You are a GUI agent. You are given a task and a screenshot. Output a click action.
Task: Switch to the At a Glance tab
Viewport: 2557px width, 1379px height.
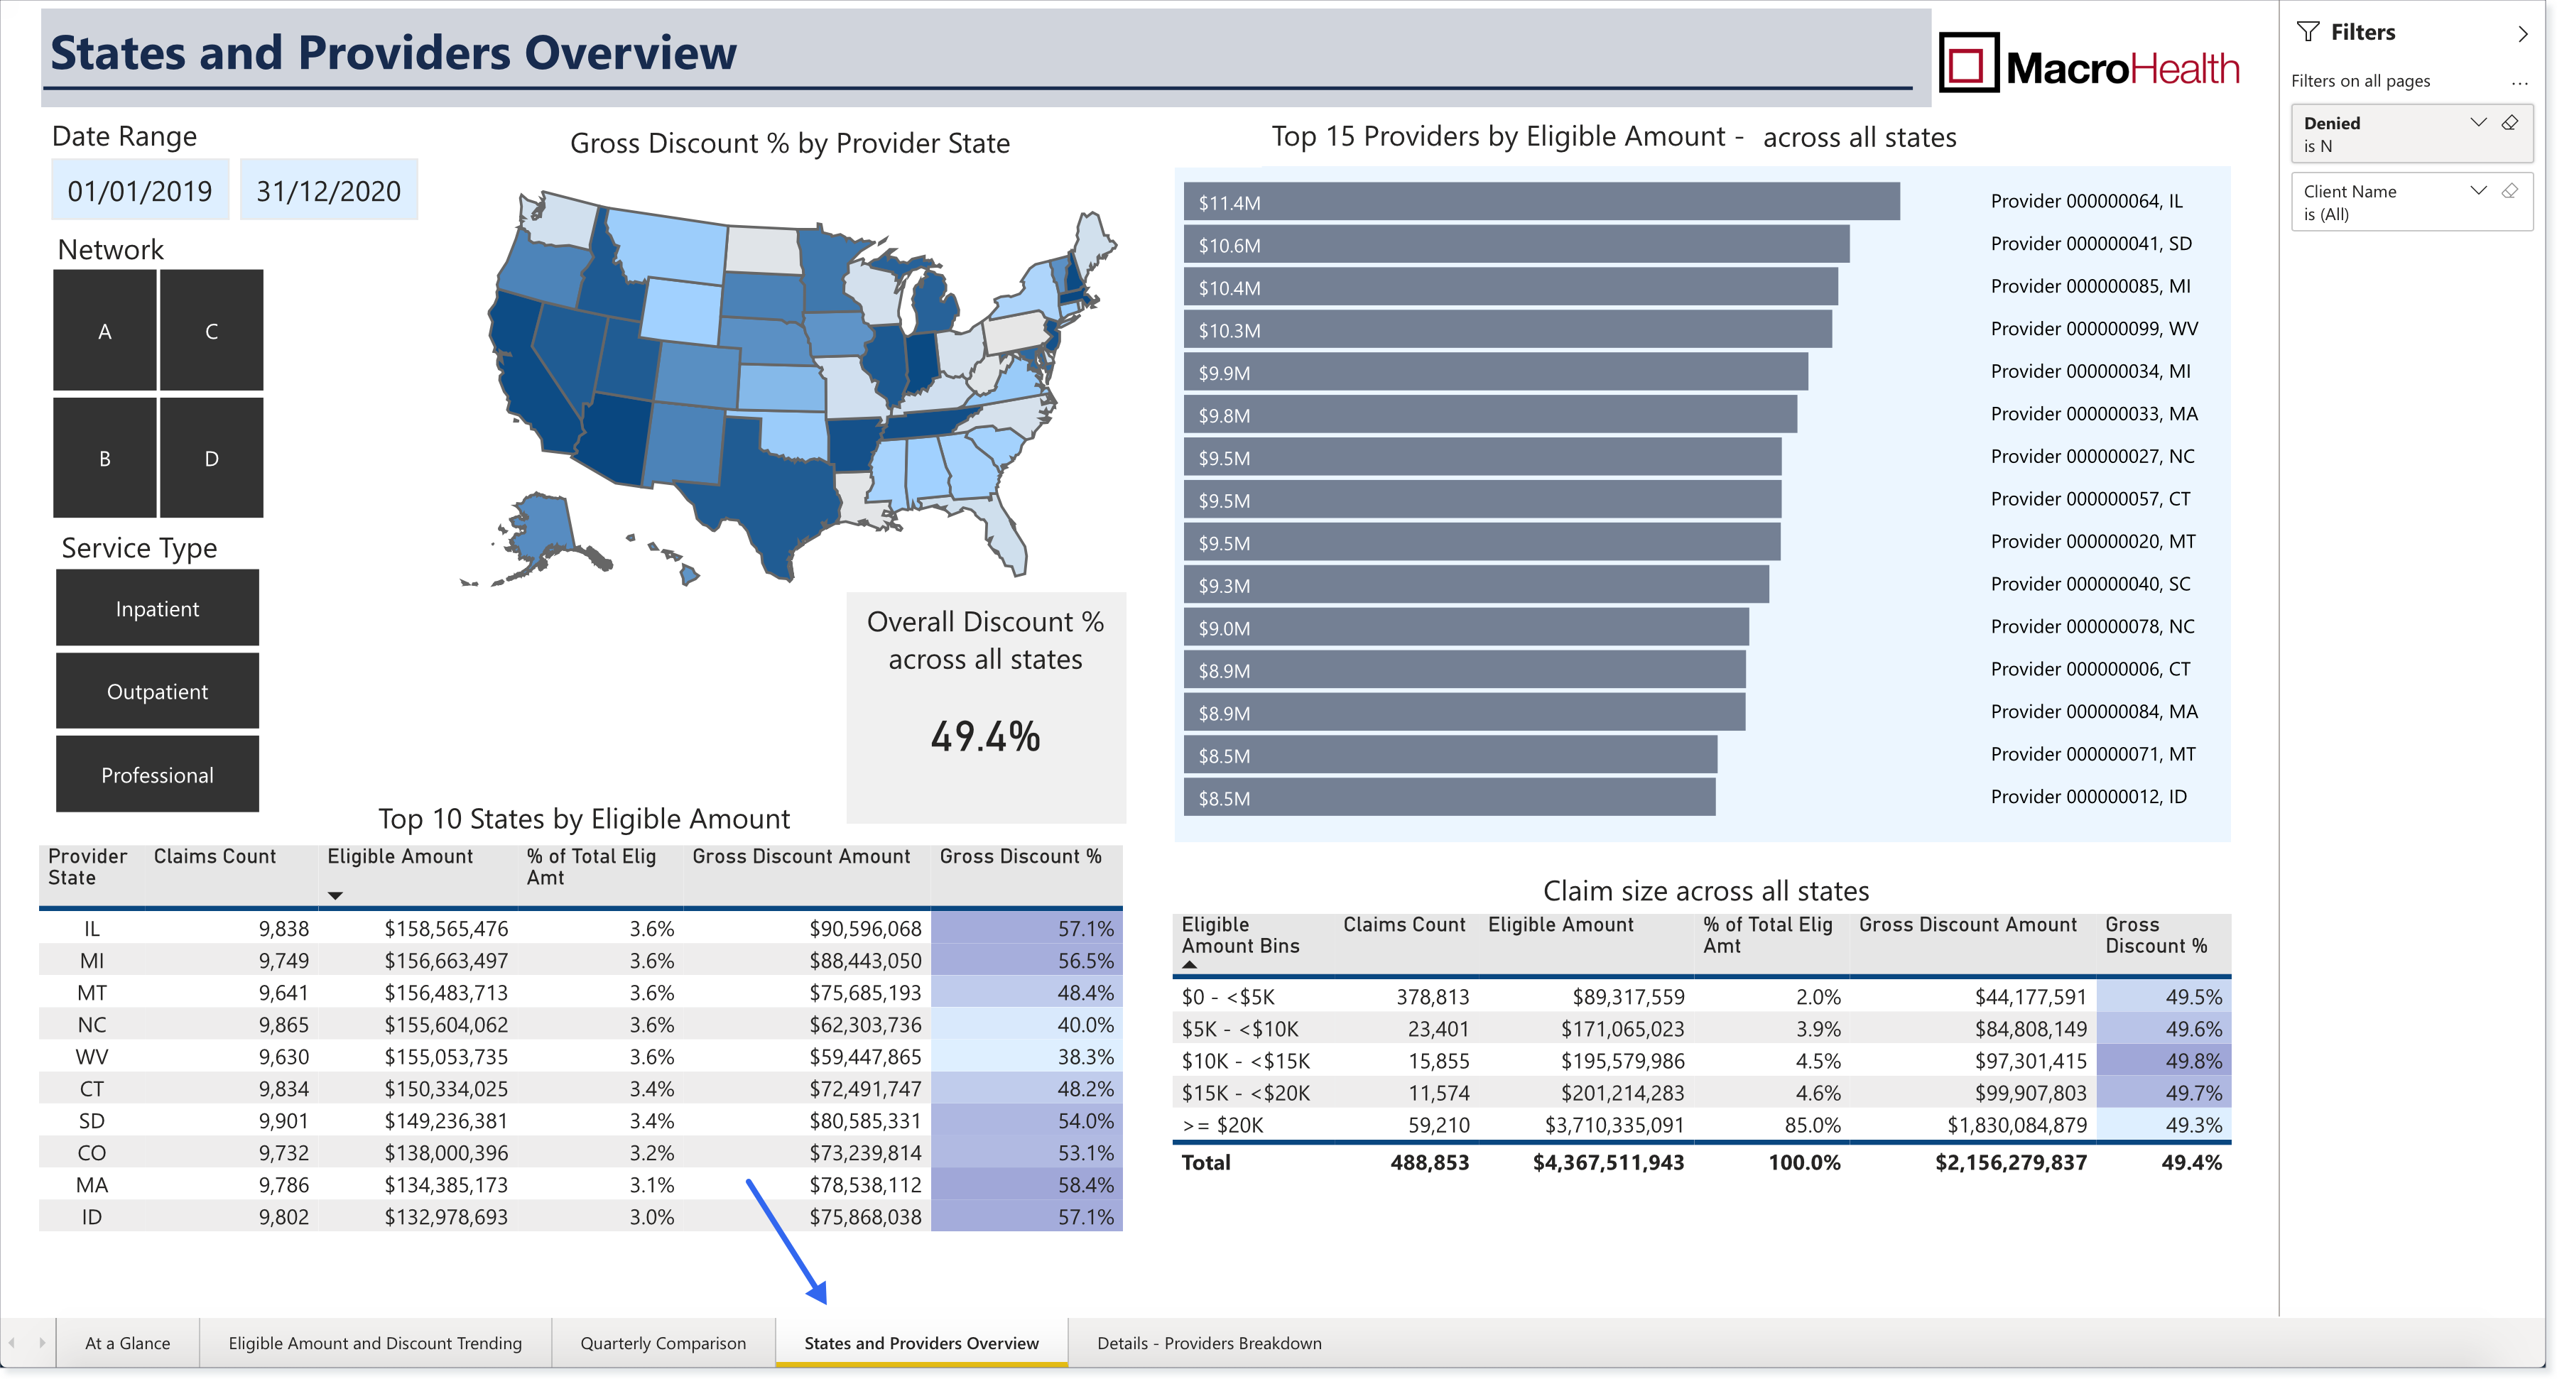click(127, 1342)
